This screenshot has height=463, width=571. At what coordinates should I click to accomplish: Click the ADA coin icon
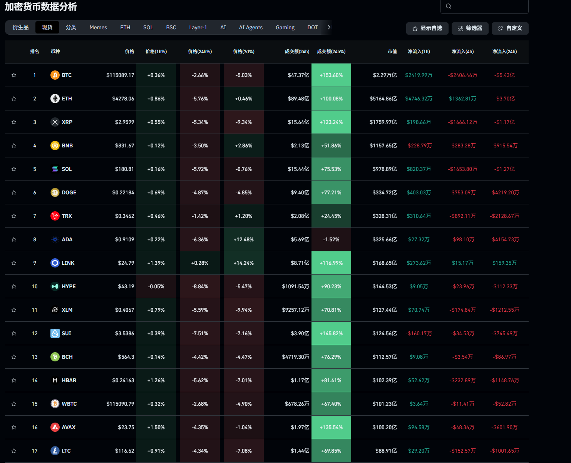tap(55, 239)
